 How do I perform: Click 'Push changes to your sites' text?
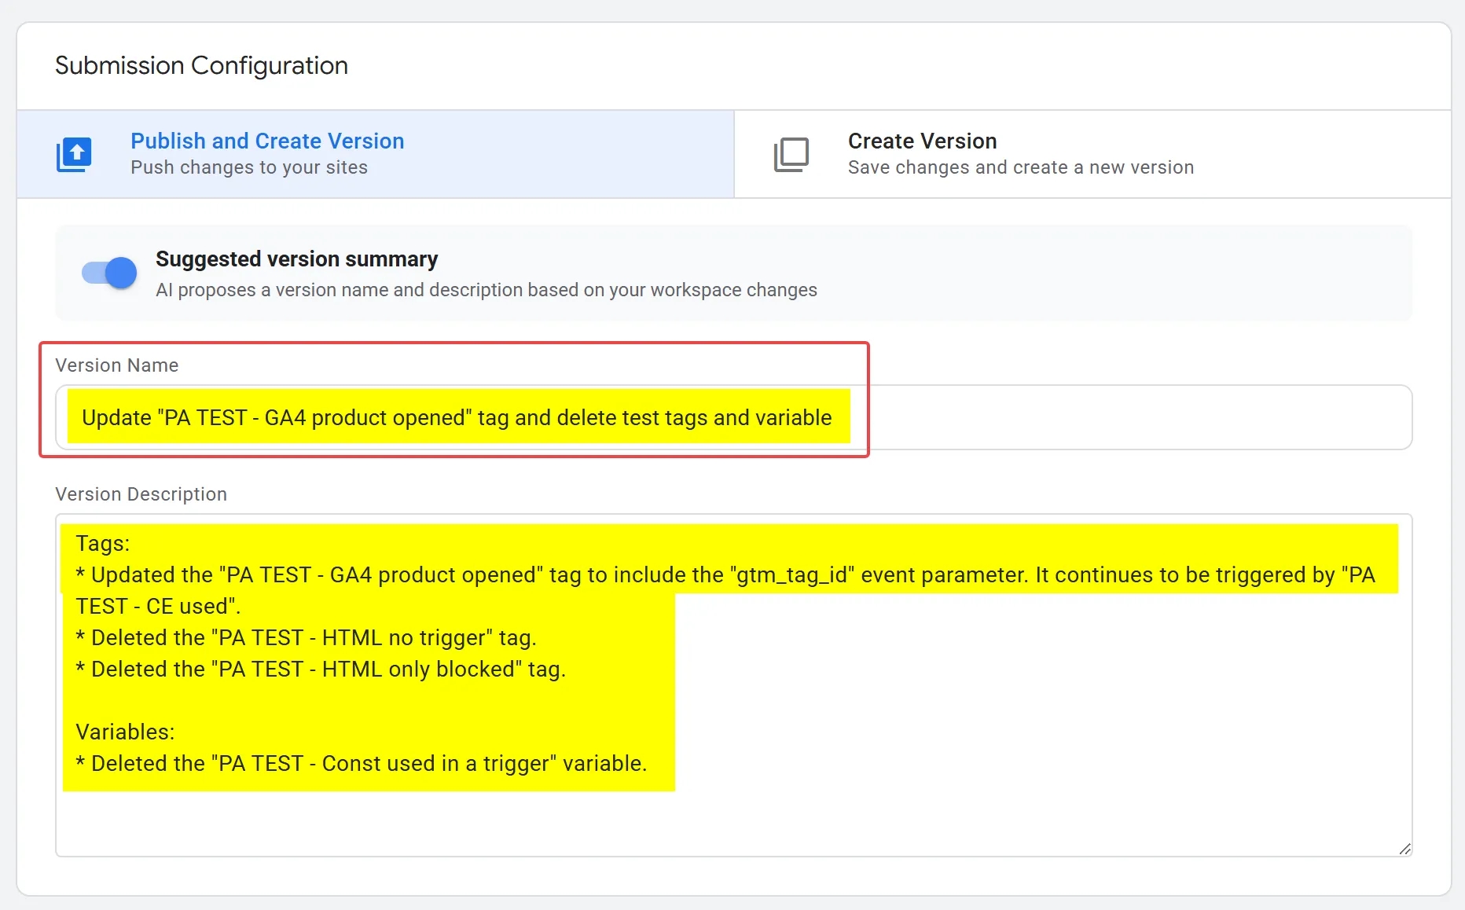click(249, 167)
